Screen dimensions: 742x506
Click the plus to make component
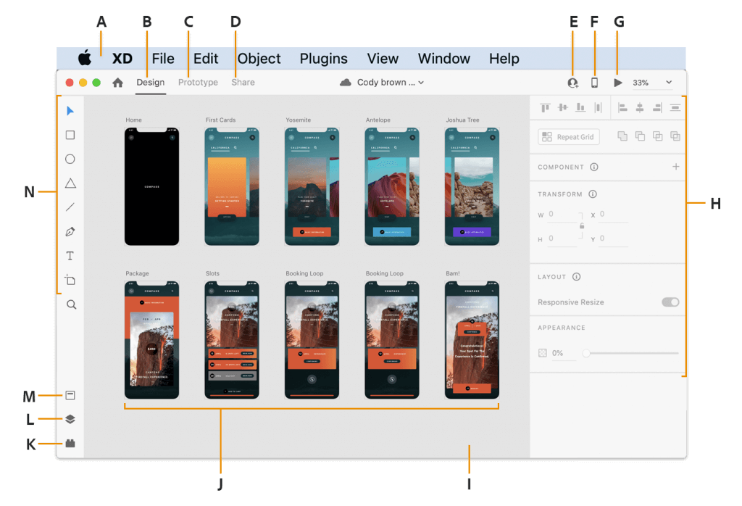coord(676,167)
